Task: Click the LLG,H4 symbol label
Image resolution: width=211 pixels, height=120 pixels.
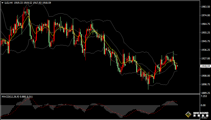Action: [x=9, y=3]
